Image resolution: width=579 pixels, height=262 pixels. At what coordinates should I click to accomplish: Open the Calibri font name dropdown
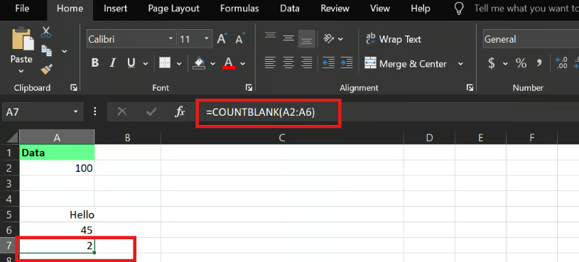coord(171,39)
